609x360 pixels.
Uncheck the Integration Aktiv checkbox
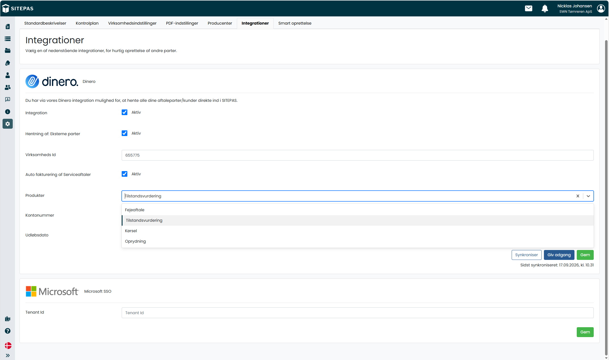(125, 112)
